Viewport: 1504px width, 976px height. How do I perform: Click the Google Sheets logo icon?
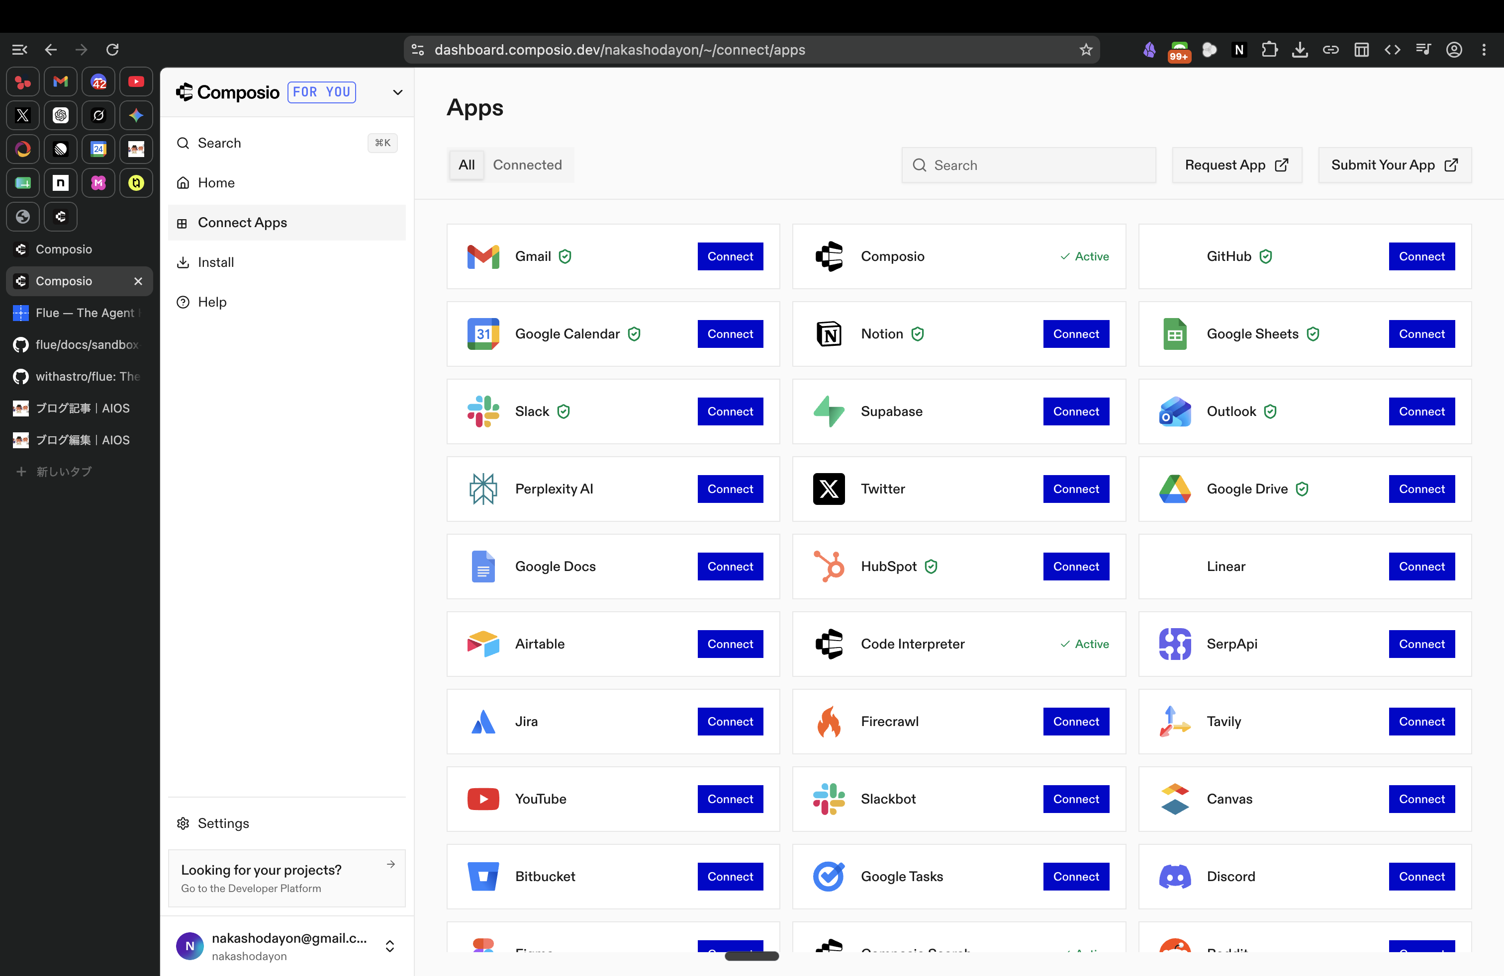click(1175, 334)
